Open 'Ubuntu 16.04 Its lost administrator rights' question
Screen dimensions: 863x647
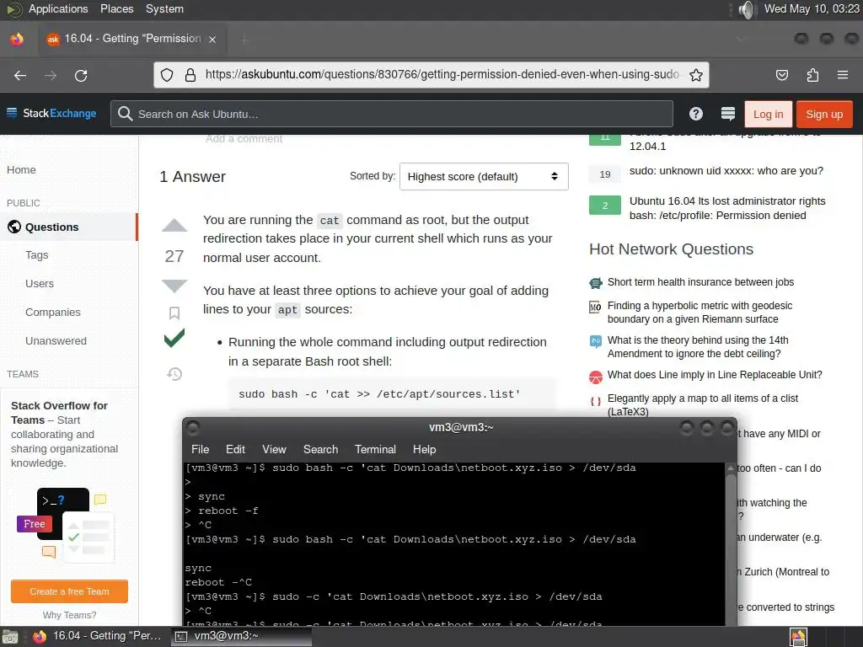(x=727, y=208)
